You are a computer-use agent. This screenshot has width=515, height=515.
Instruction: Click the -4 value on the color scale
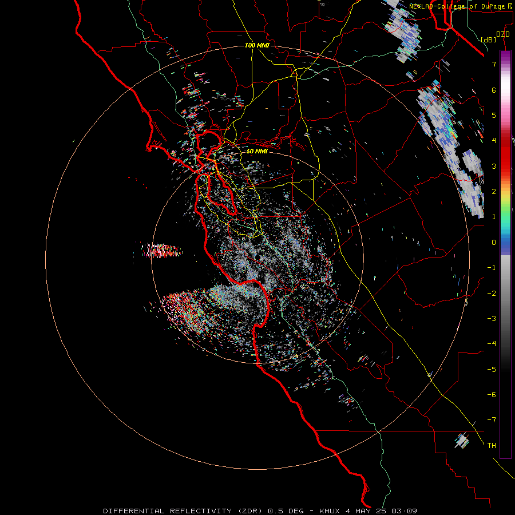(492, 344)
